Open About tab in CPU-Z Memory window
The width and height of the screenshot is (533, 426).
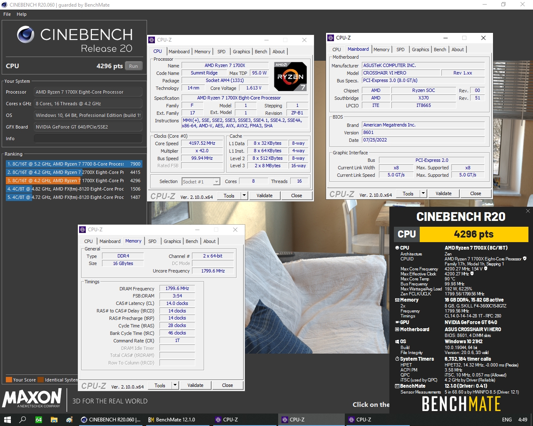pyautogui.click(x=209, y=241)
